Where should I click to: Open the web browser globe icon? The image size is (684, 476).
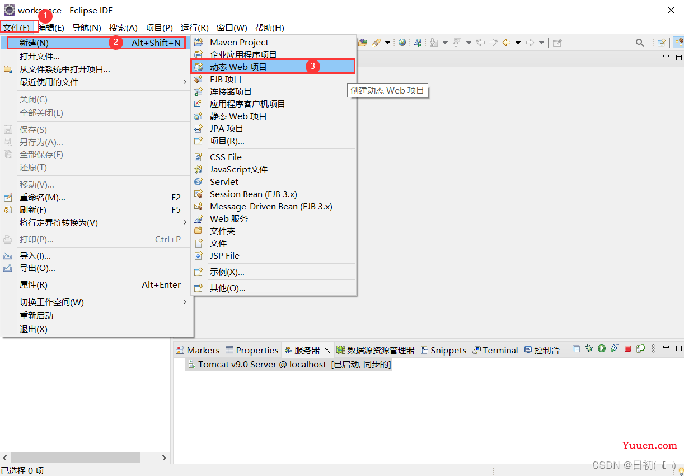pyautogui.click(x=402, y=43)
